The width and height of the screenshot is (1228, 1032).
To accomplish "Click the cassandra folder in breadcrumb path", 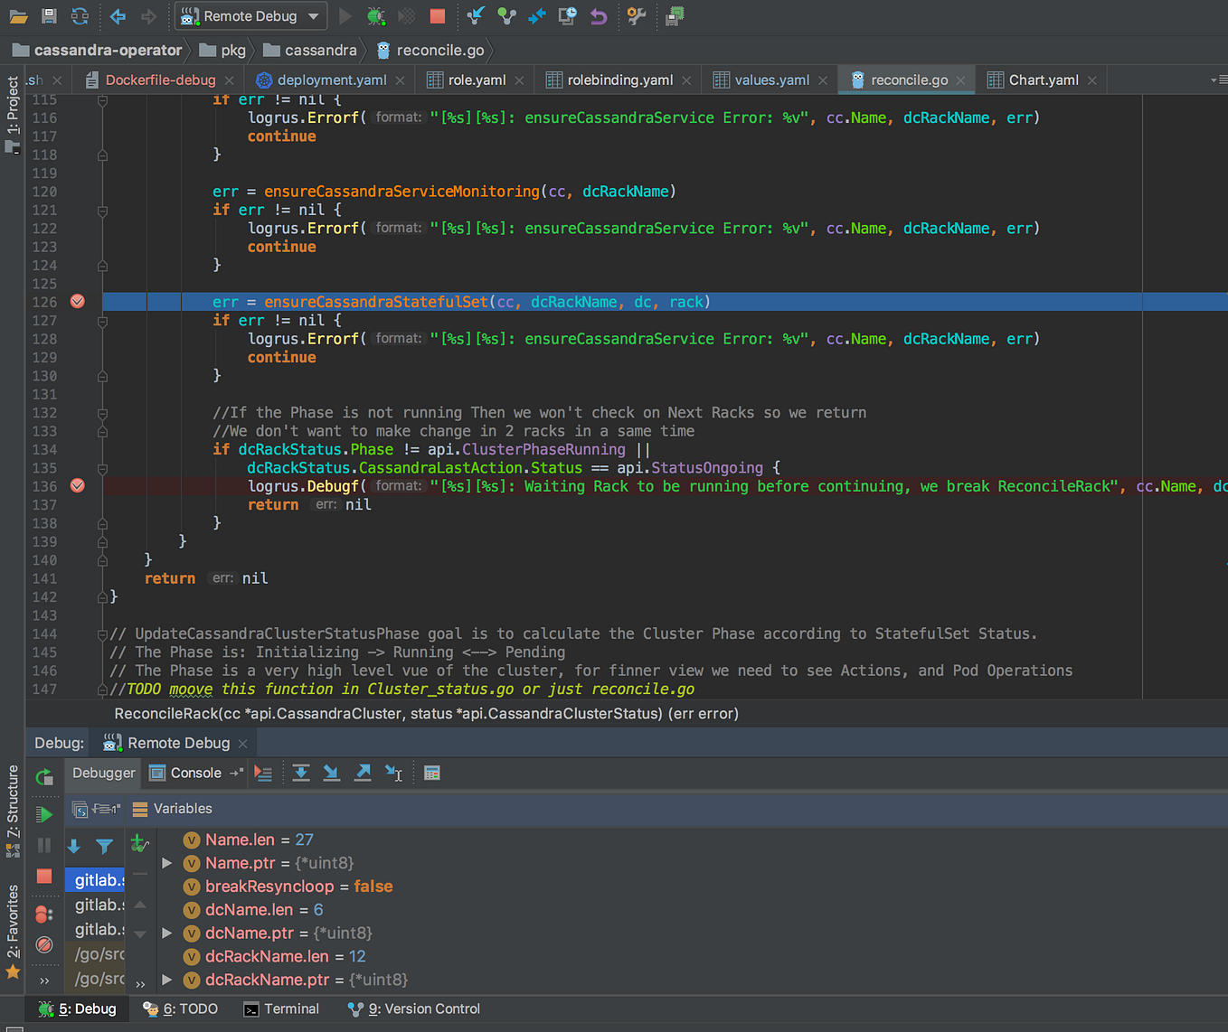I will pos(320,51).
